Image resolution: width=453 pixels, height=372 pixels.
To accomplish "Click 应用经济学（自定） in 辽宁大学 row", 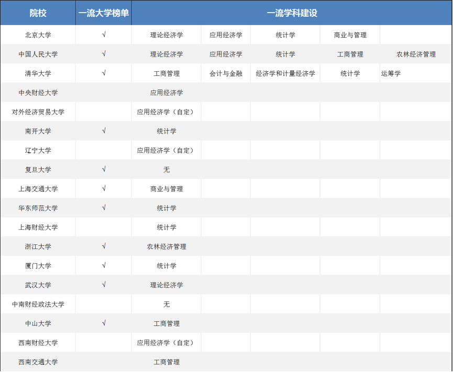I will [165, 150].
